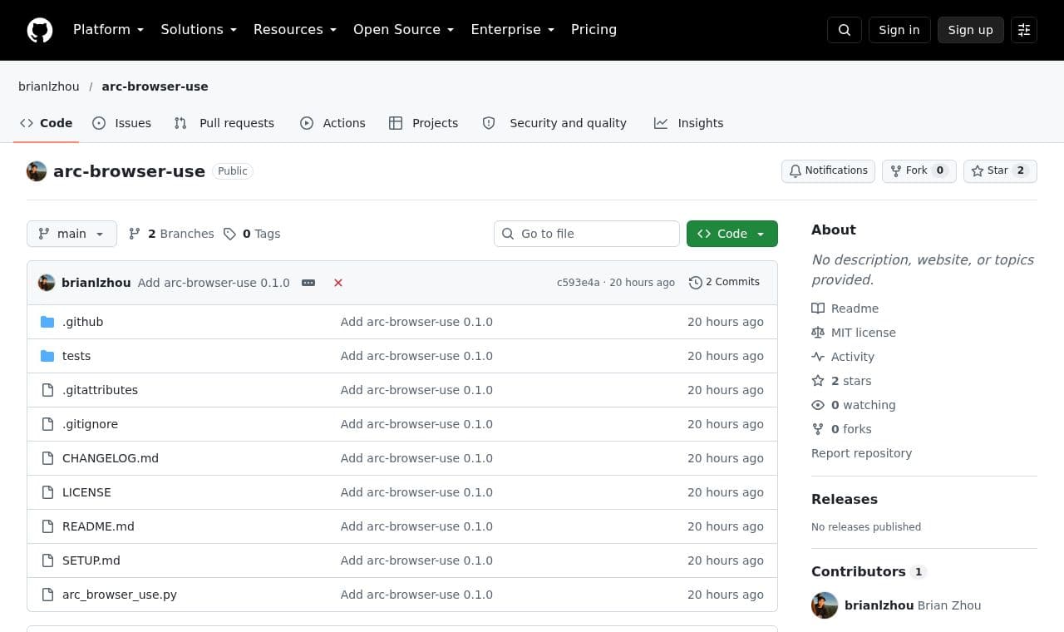Expand the Platform menu
1064x632 pixels.
pyautogui.click(x=109, y=30)
